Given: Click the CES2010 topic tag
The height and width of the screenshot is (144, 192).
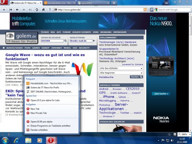Looking at the screenshot, I should click(132, 89).
